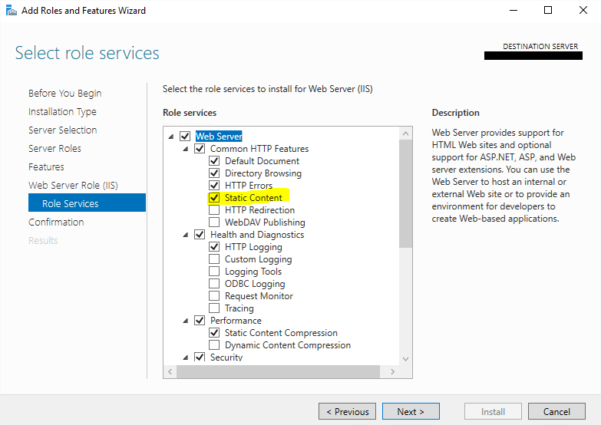The width and height of the screenshot is (601, 425).
Task: Collapse the Performance tree node
Action: coord(185,321)
